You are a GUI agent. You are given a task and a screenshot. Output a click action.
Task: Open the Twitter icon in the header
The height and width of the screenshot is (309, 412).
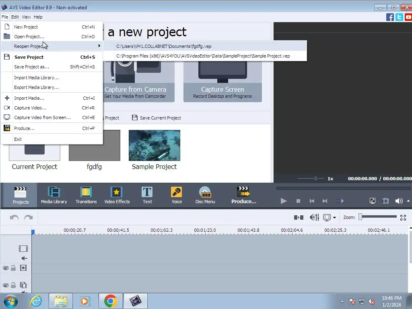pos(399,17)
